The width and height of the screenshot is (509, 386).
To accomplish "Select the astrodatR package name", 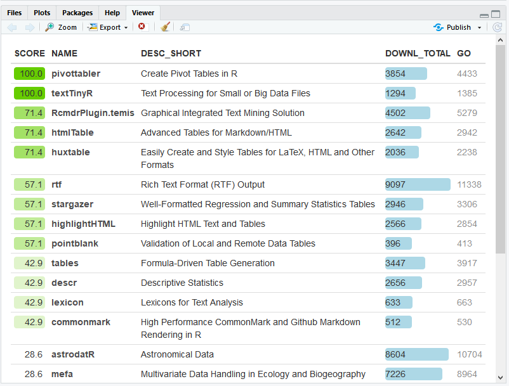I will pyautogui.click(x=73, y=354).
